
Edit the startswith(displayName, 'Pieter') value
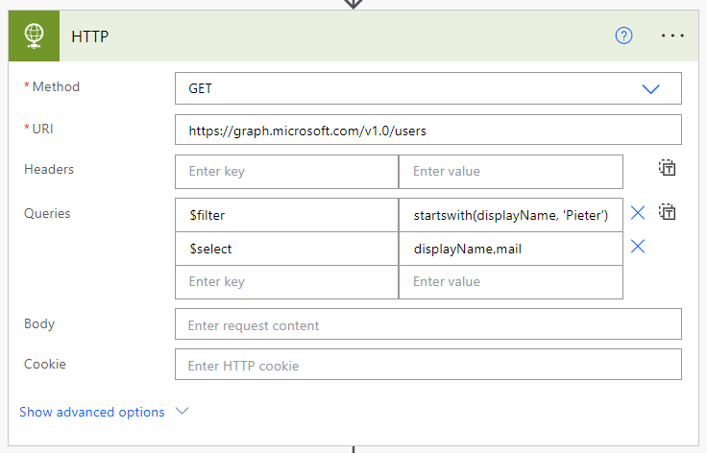coord(511,215)
